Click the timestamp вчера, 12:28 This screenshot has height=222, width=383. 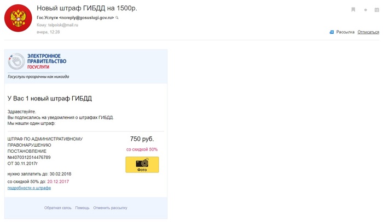point(48,32)
